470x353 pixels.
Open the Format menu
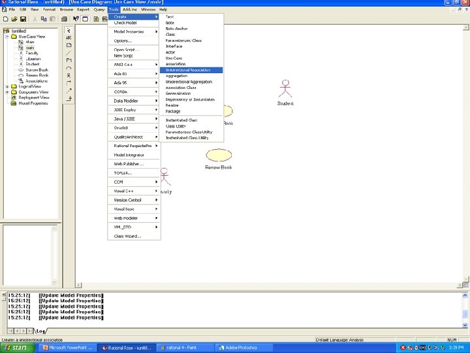[49, 10]
